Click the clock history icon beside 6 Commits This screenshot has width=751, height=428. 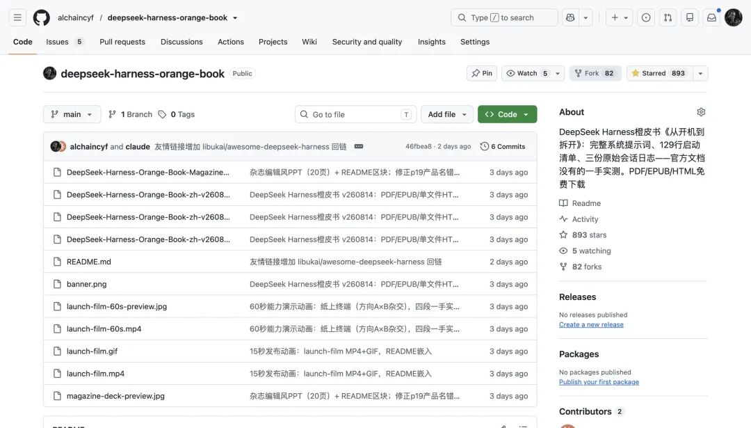click(484, 146)
